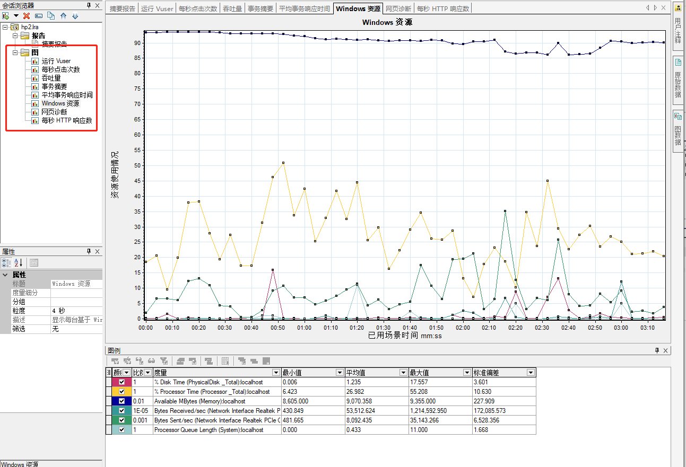Select 平均事务响应时间 in the graph tree
686x467 pixels.
point(67,95)
